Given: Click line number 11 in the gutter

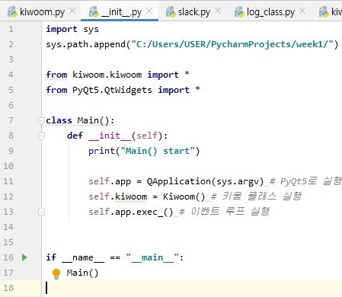Looking at the screenshot, I should [8, 181].
